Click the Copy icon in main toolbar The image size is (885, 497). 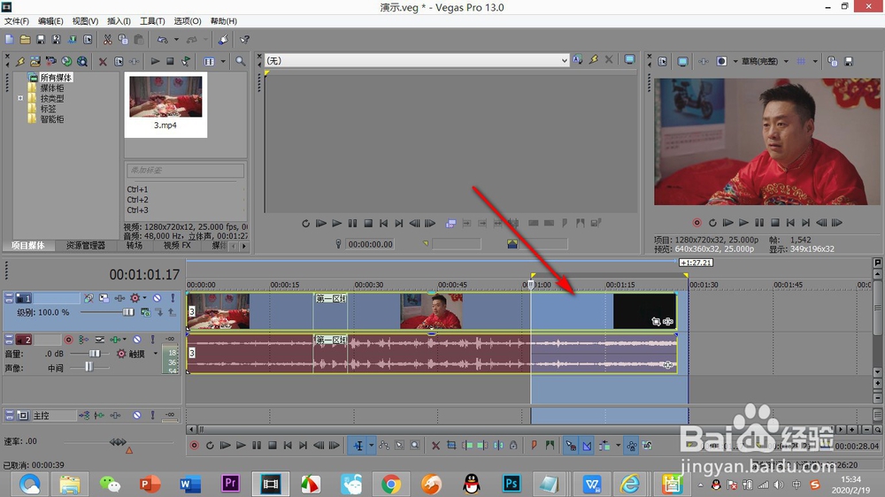pyautogui.click(x=123, y=40)
